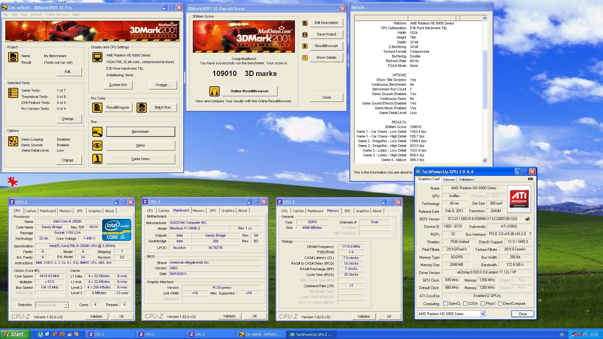Image resolution: width=603 pixels, height=339 pixels.
Task: Click the system clock showing 8:25
Action: (x=594, y=335)
